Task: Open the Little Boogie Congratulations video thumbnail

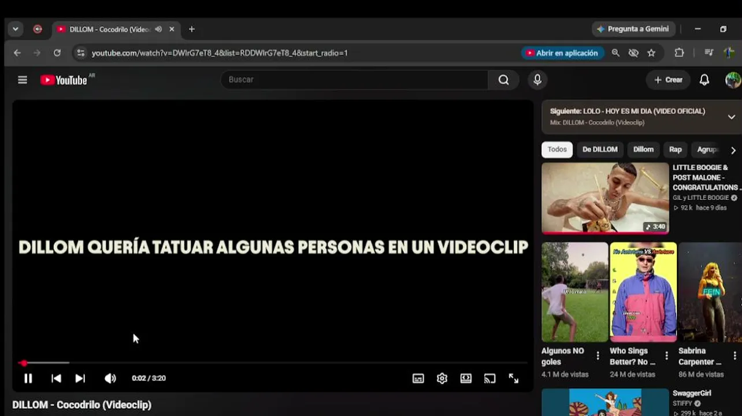Action: (x=605, y=198)
